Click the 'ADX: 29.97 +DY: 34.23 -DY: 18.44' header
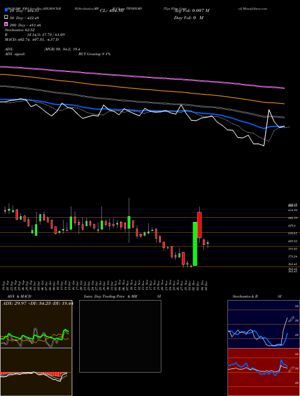The width and height of the screenshot is (300, 396). [37, 304]
